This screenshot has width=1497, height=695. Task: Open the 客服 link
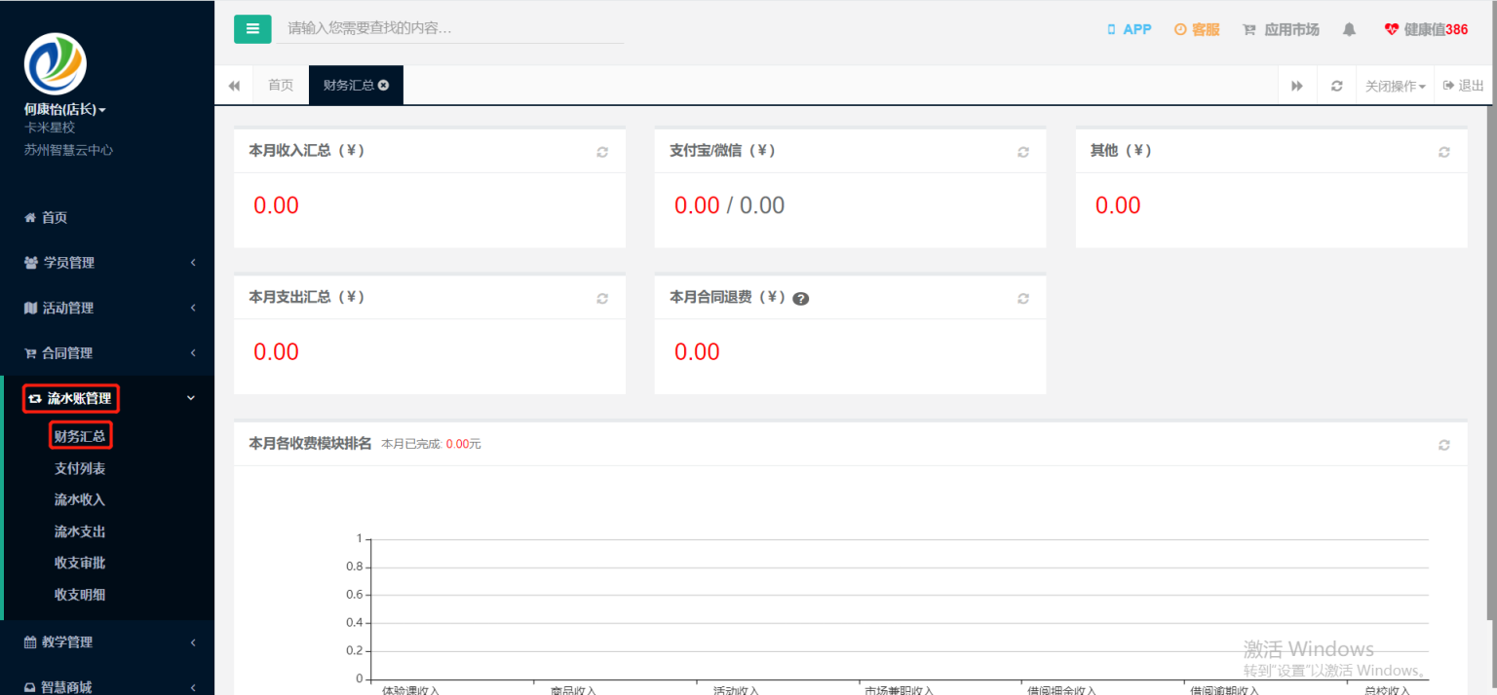point(1197,29)
